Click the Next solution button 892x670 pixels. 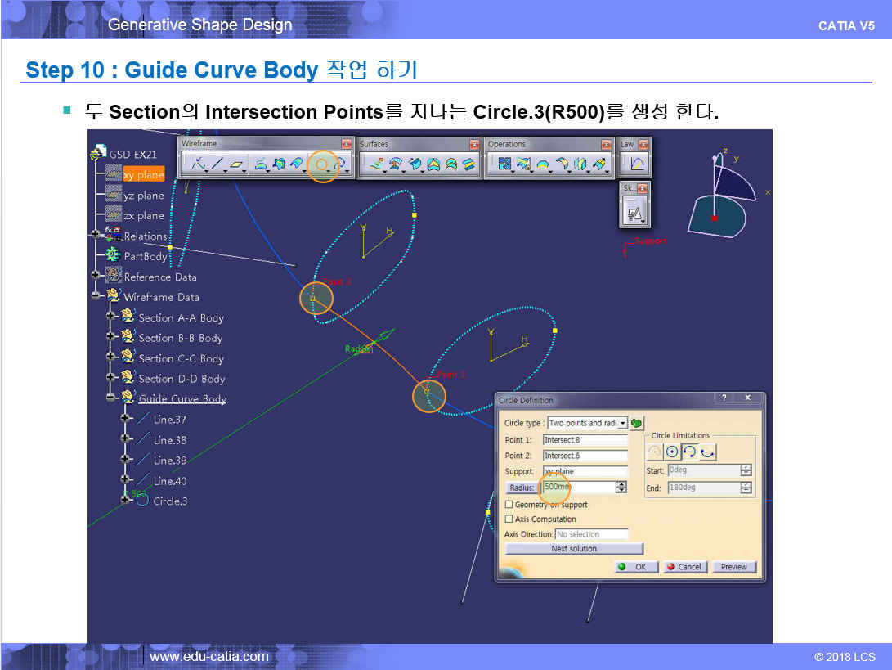(x=574, y=549)
